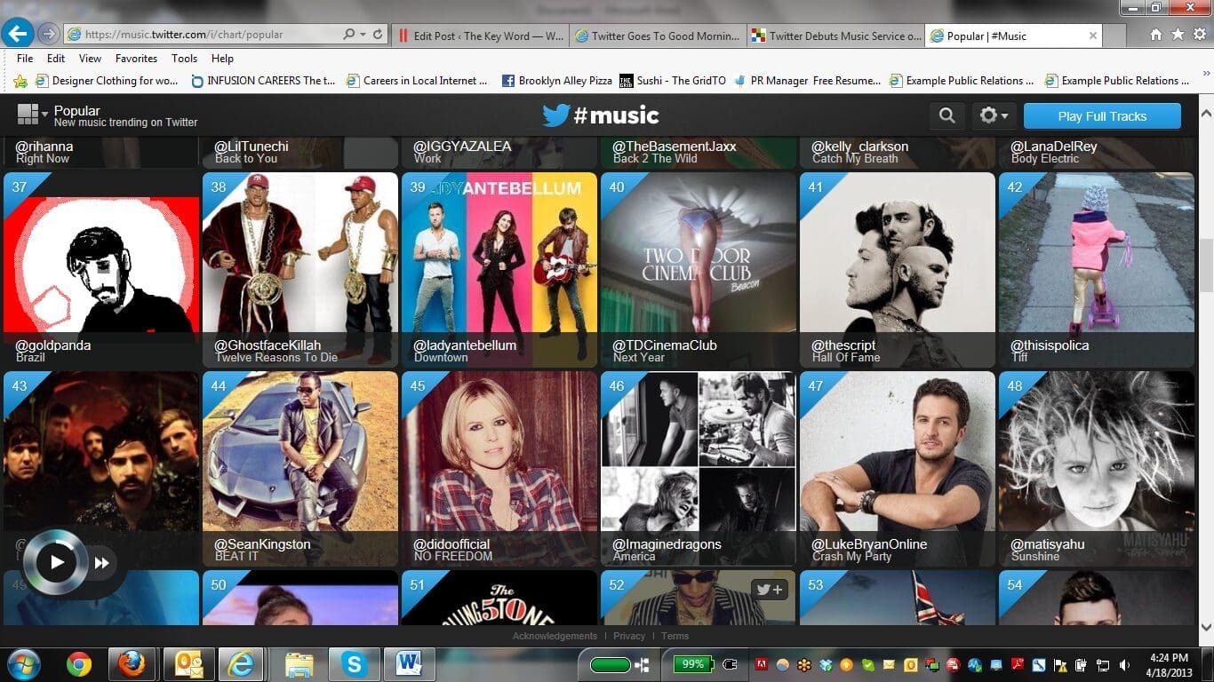Click the Twitter bird #music logo
Screen dimensions: 1214x682
(601, 115)
